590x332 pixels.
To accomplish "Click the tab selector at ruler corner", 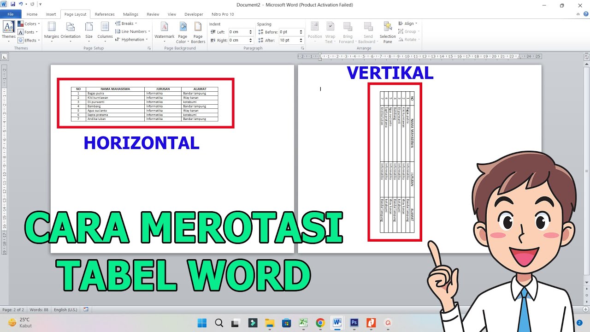I will (4, 57).
